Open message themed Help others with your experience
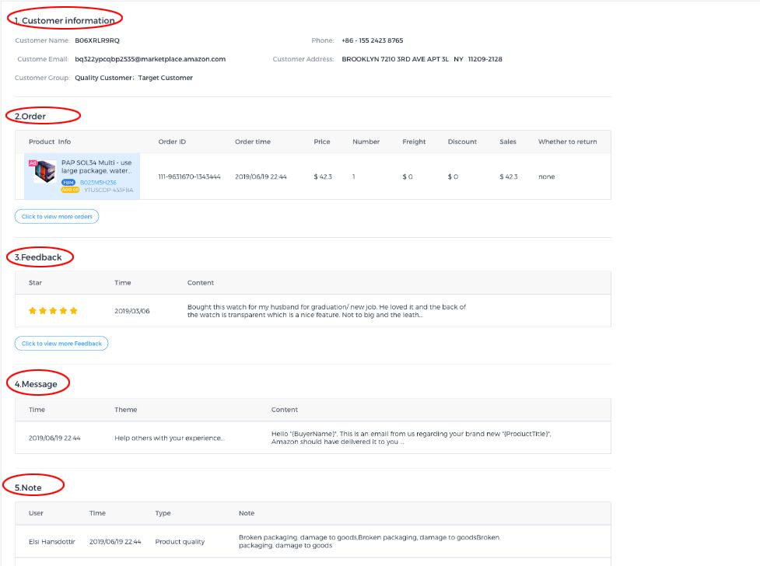 point(170,438)
